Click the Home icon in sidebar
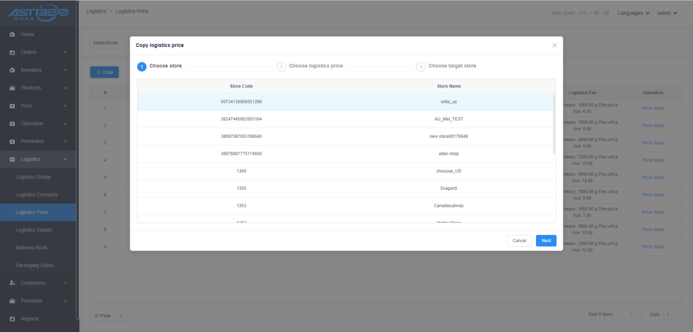 pos(12,34)
